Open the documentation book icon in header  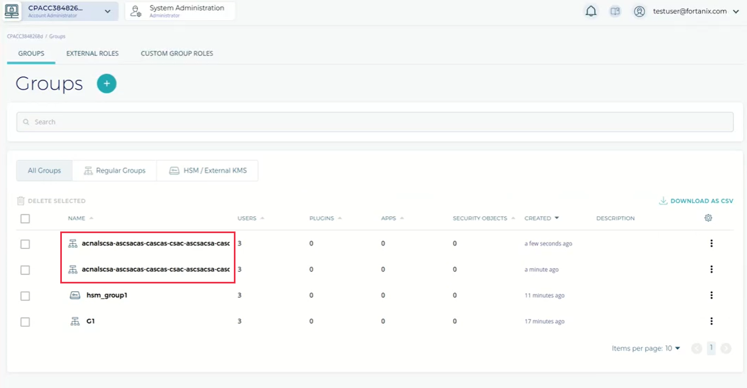[615, 11]
